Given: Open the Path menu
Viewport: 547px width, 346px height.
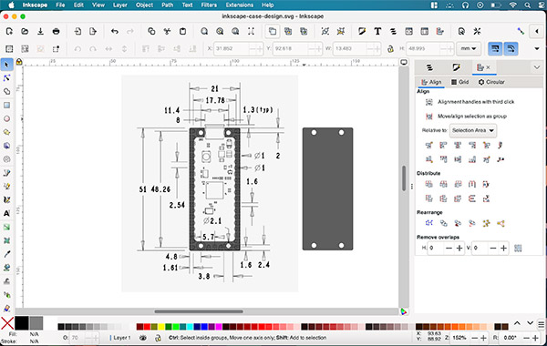Looking at the screenshot, I should (x=168, y=5).
